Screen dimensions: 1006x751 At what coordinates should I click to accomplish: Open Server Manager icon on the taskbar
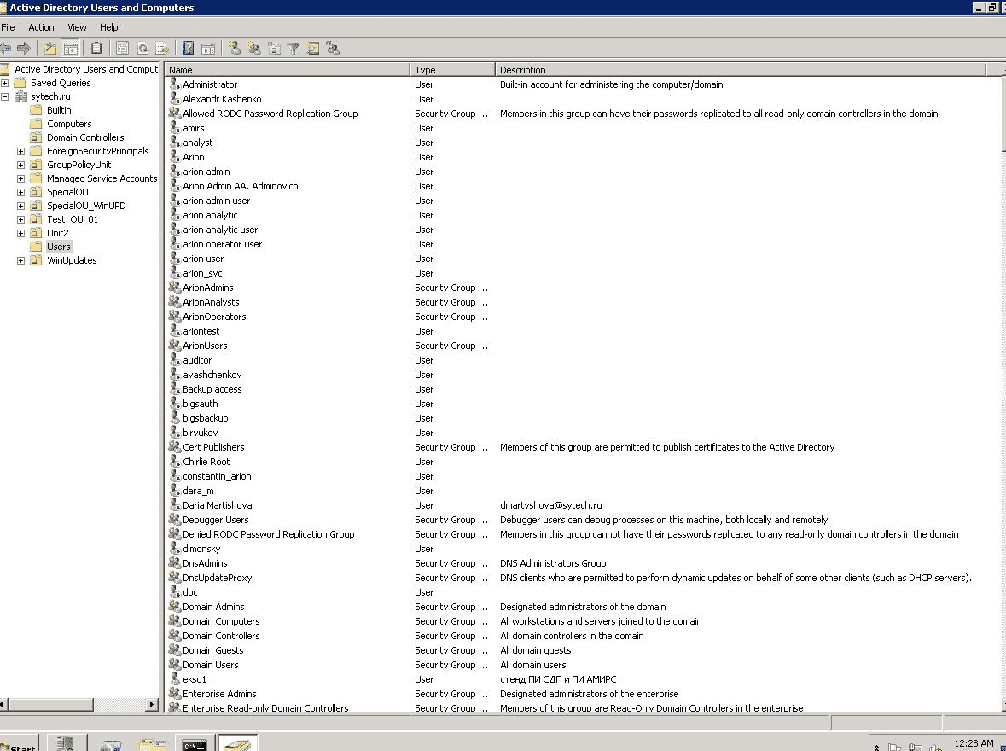[66, 743]
